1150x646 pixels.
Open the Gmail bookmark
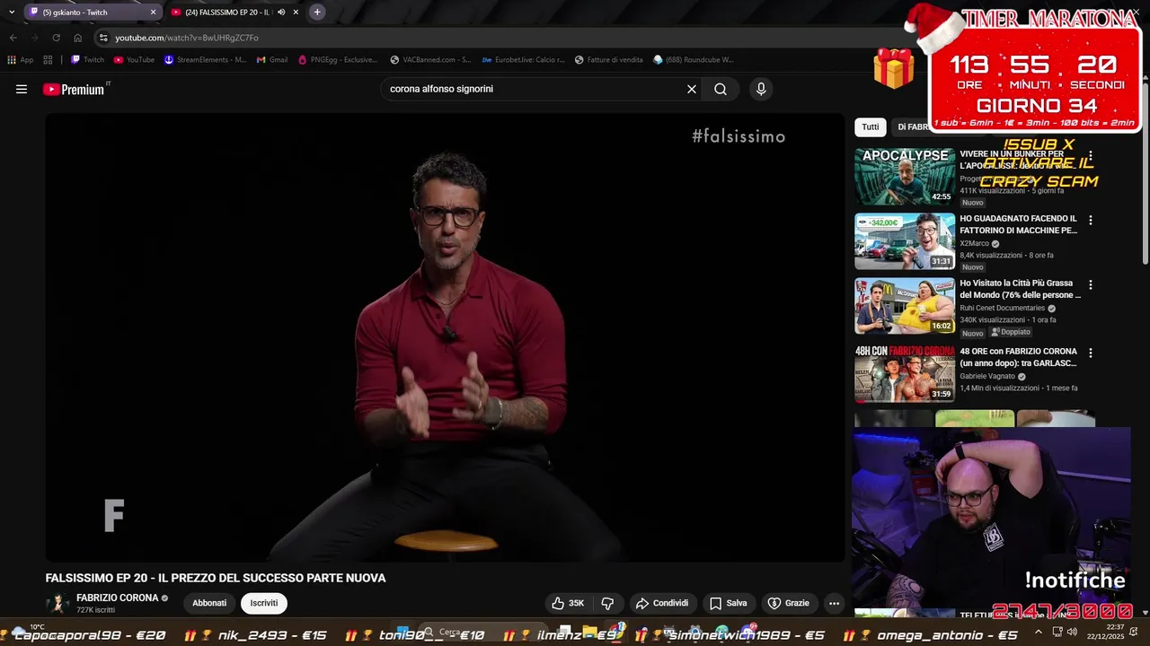click(x=272, y=60)
